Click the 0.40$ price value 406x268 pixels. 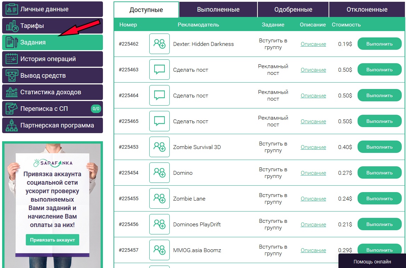[345, 147]
